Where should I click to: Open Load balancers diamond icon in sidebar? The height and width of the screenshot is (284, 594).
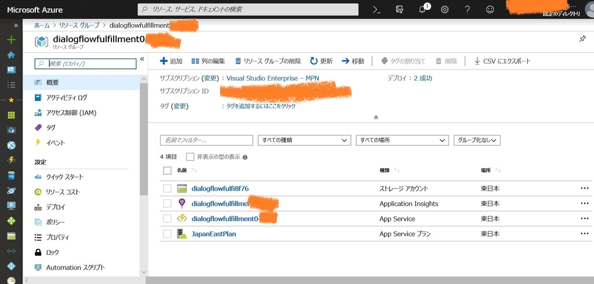pos(12,221)
